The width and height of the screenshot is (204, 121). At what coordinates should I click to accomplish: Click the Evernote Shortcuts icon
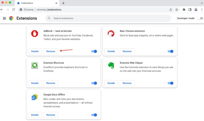click(x=35, y=65)
